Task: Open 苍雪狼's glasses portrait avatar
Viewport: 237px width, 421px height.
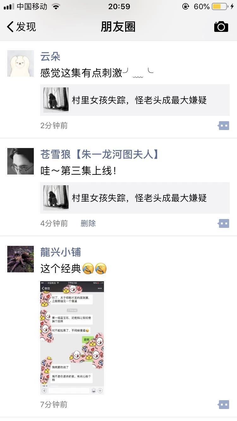Action: (21, 161)
